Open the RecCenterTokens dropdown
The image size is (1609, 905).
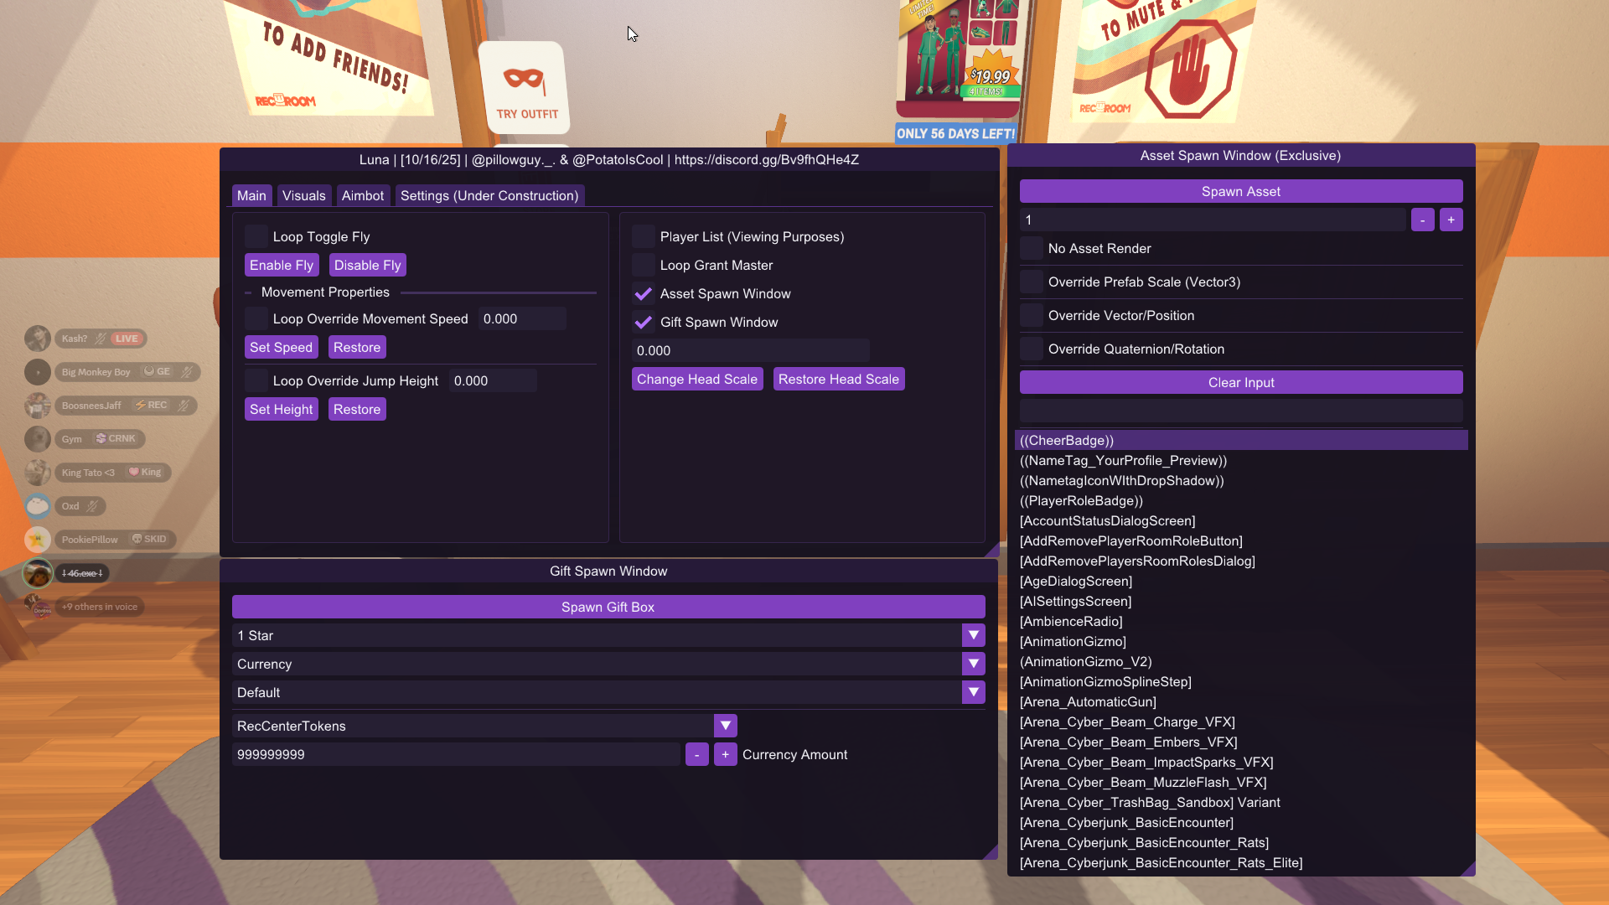point(724,726)
